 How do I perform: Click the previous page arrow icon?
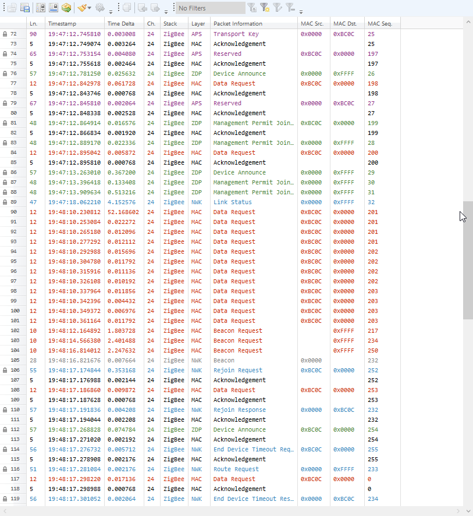(x=143, y=8)
